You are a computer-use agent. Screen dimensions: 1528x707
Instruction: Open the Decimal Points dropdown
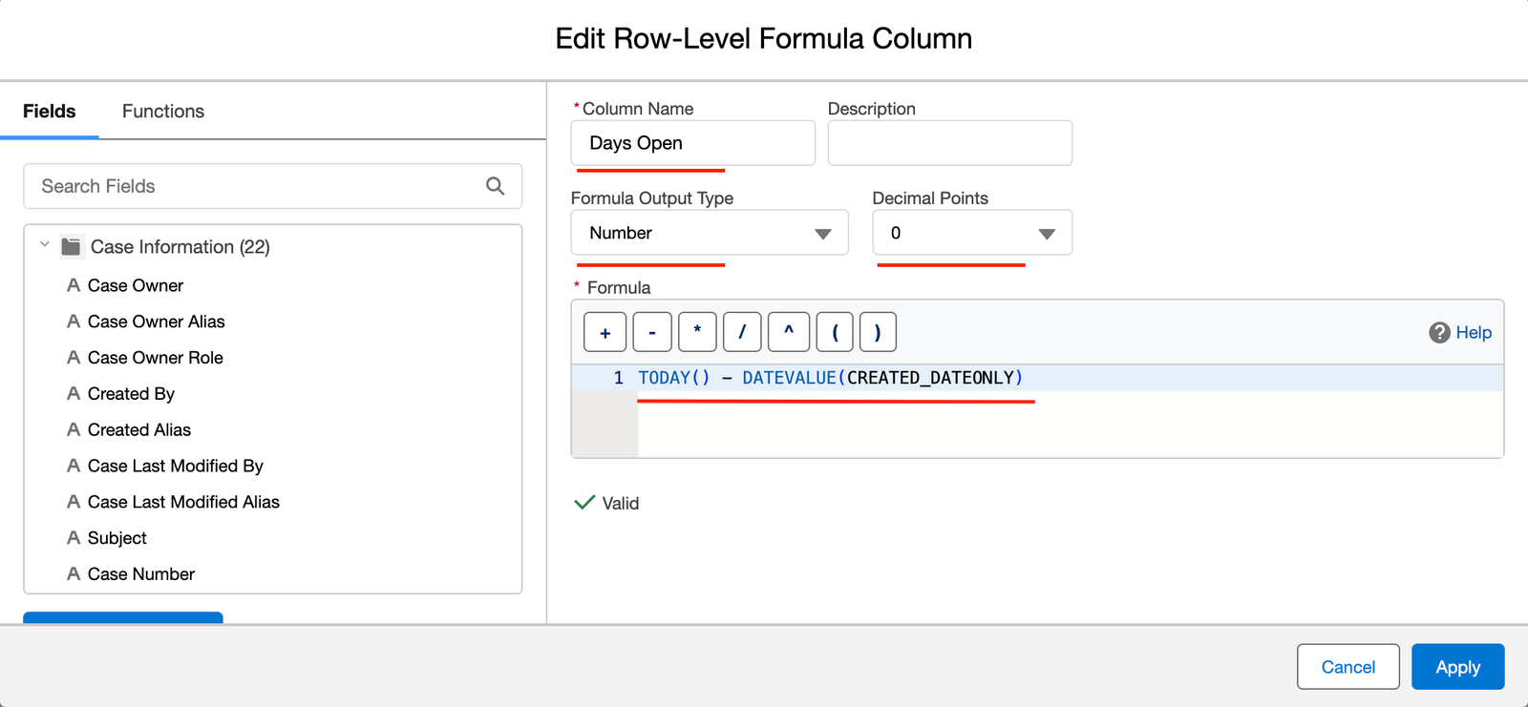coord(971,233)
